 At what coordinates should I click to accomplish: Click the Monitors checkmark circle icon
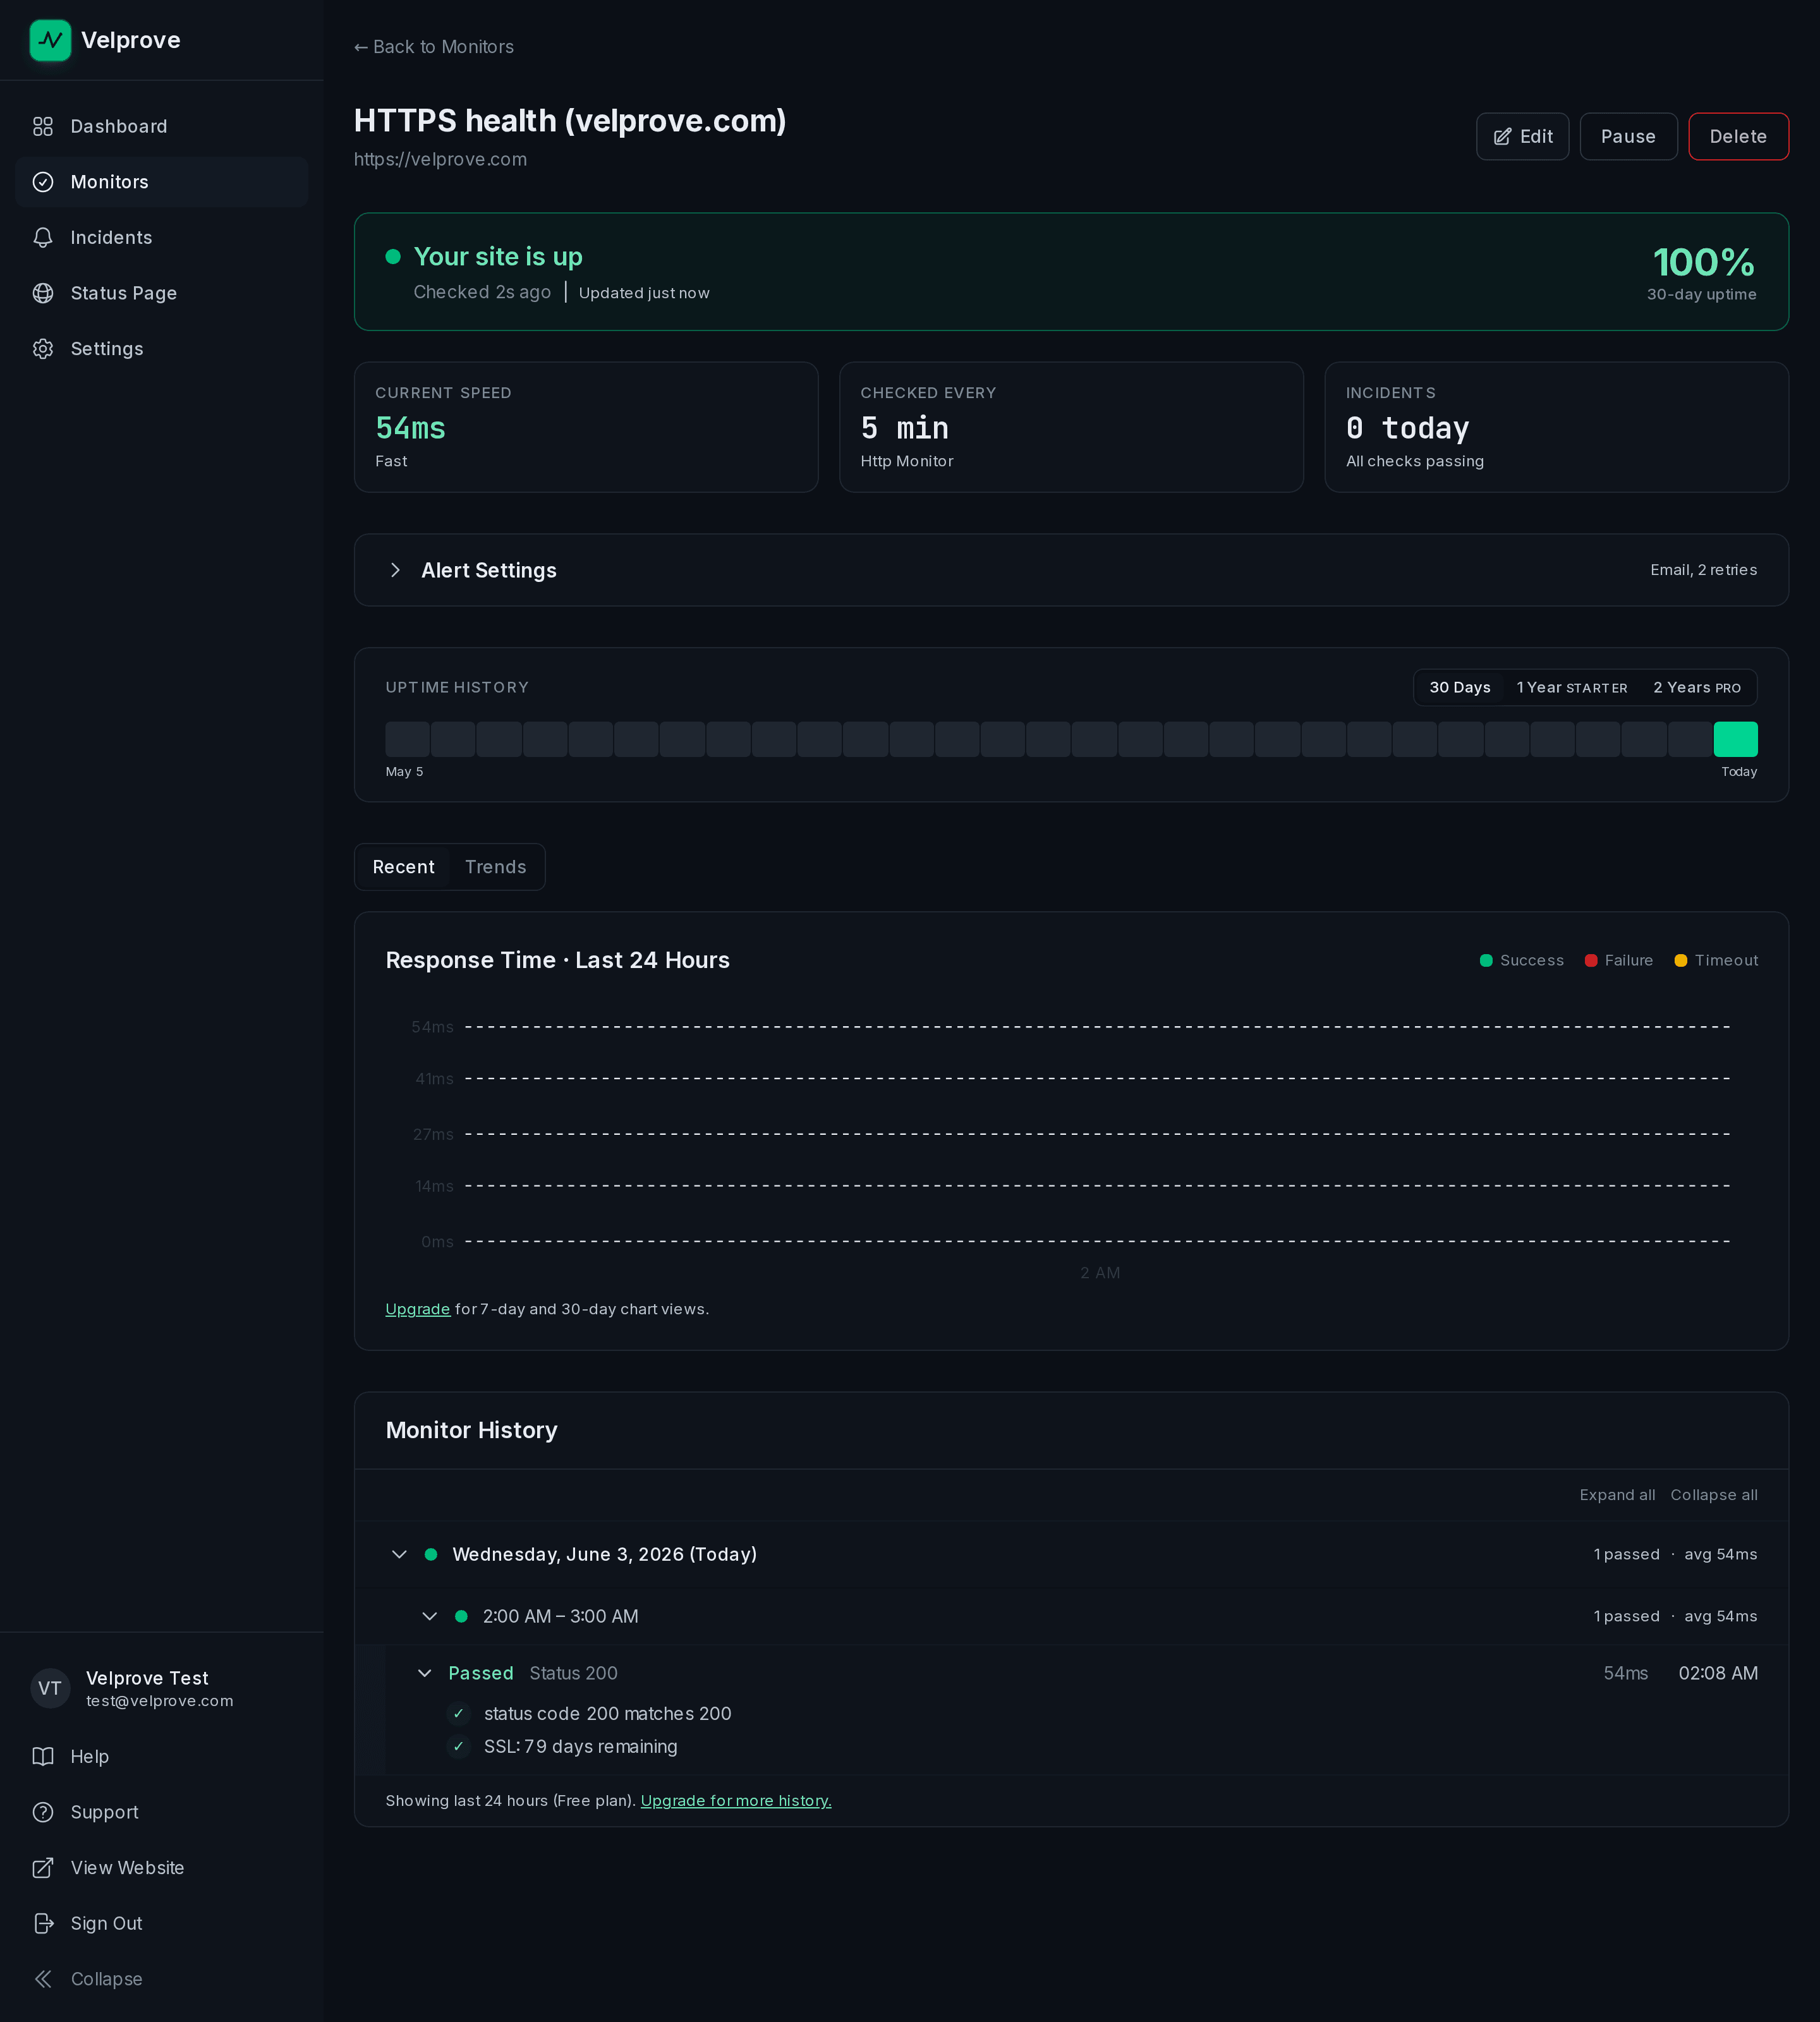click(x=43, y=182)
